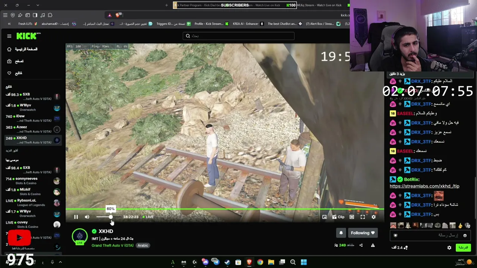Open XKHD channel avatar
This screenshot has width=477, height=268.
click(x=79, y=236)
